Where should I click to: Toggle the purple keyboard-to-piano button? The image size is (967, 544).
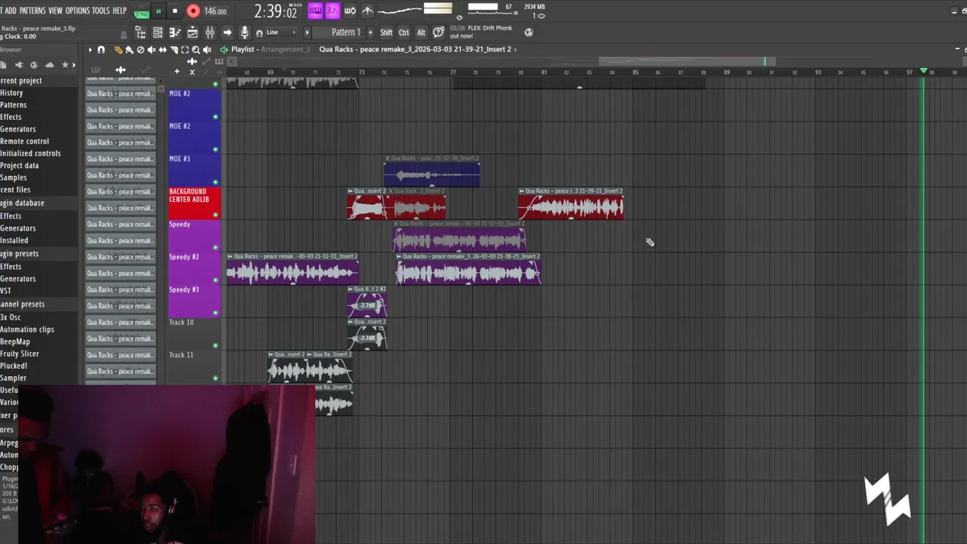tap(315, 11)
